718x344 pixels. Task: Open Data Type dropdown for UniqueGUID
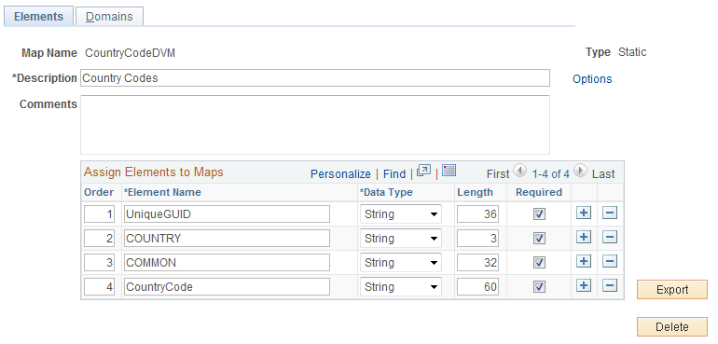401,213
